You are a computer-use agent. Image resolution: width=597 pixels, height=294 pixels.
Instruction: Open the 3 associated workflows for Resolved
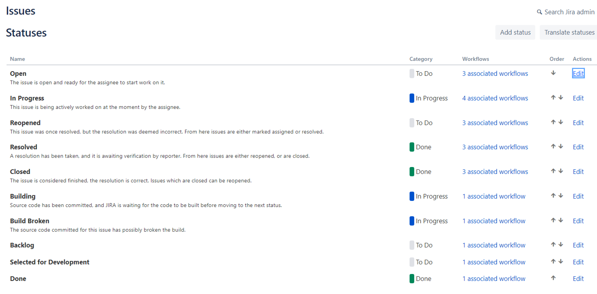tap(495, 147)
